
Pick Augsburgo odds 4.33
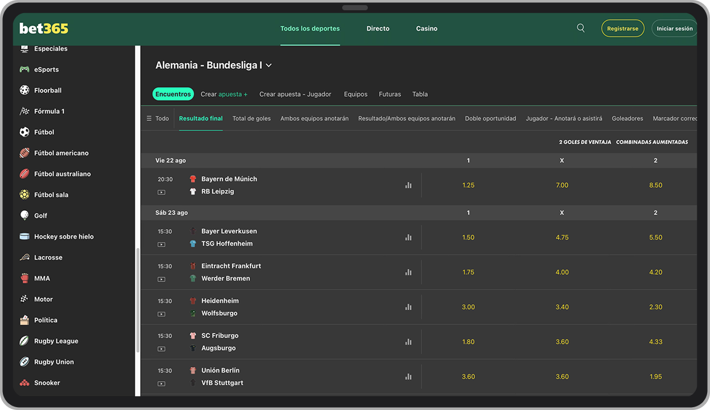pos(656,342)
